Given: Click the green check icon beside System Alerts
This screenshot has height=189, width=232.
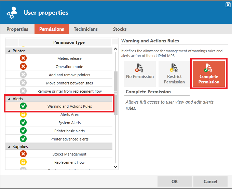Looking at the screenshot, I should (x=23, y=122).
